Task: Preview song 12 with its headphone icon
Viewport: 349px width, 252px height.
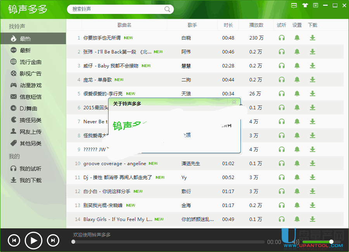Action: click(282, 192)
